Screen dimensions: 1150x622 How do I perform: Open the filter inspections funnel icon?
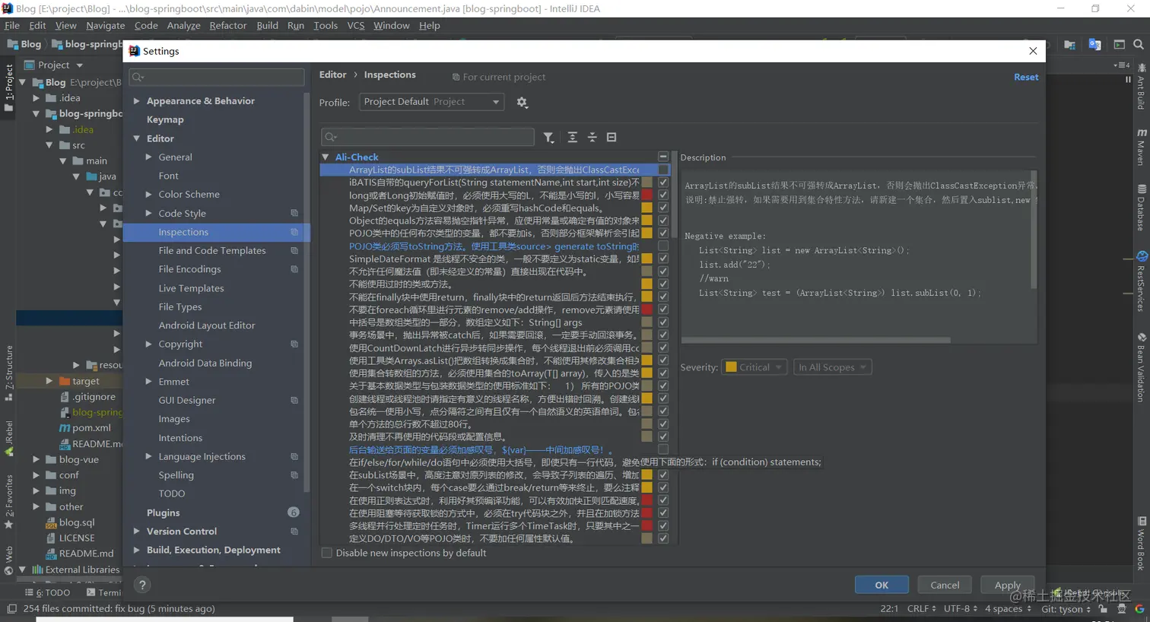(548, 138)
